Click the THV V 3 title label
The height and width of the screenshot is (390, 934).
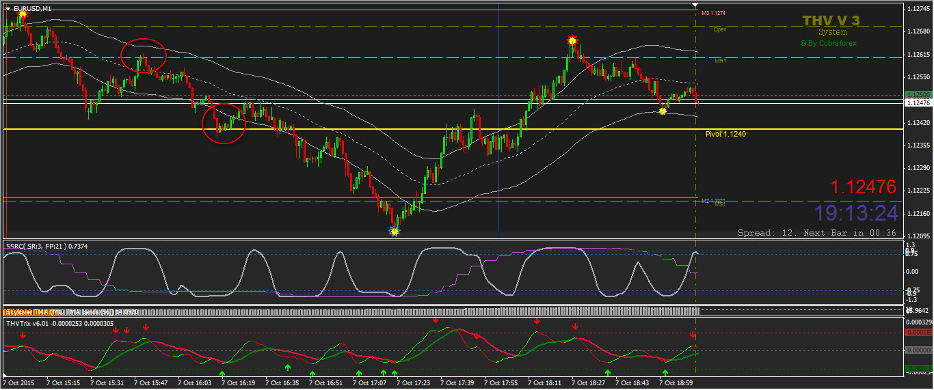click(831, 21)
